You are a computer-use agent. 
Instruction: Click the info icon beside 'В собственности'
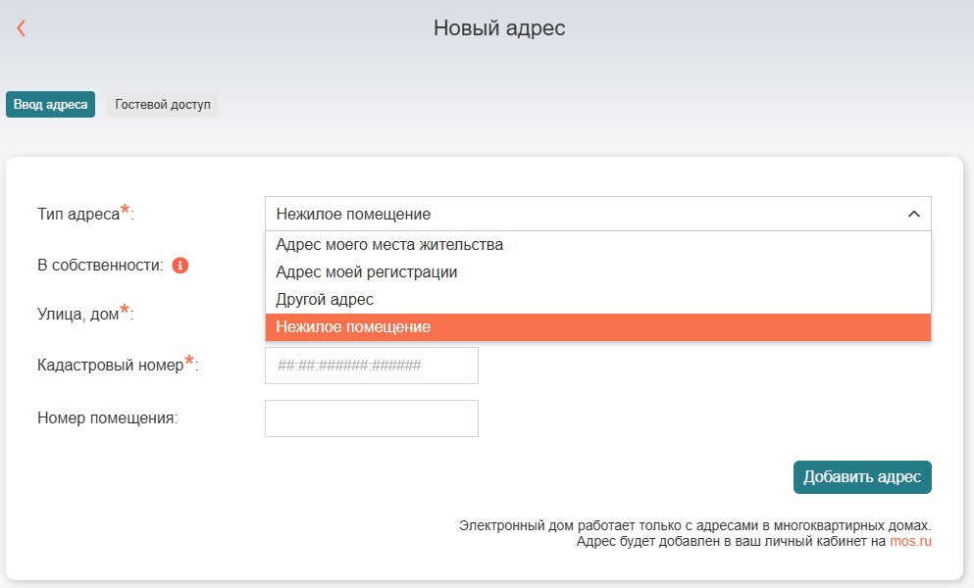coord(179,266)
